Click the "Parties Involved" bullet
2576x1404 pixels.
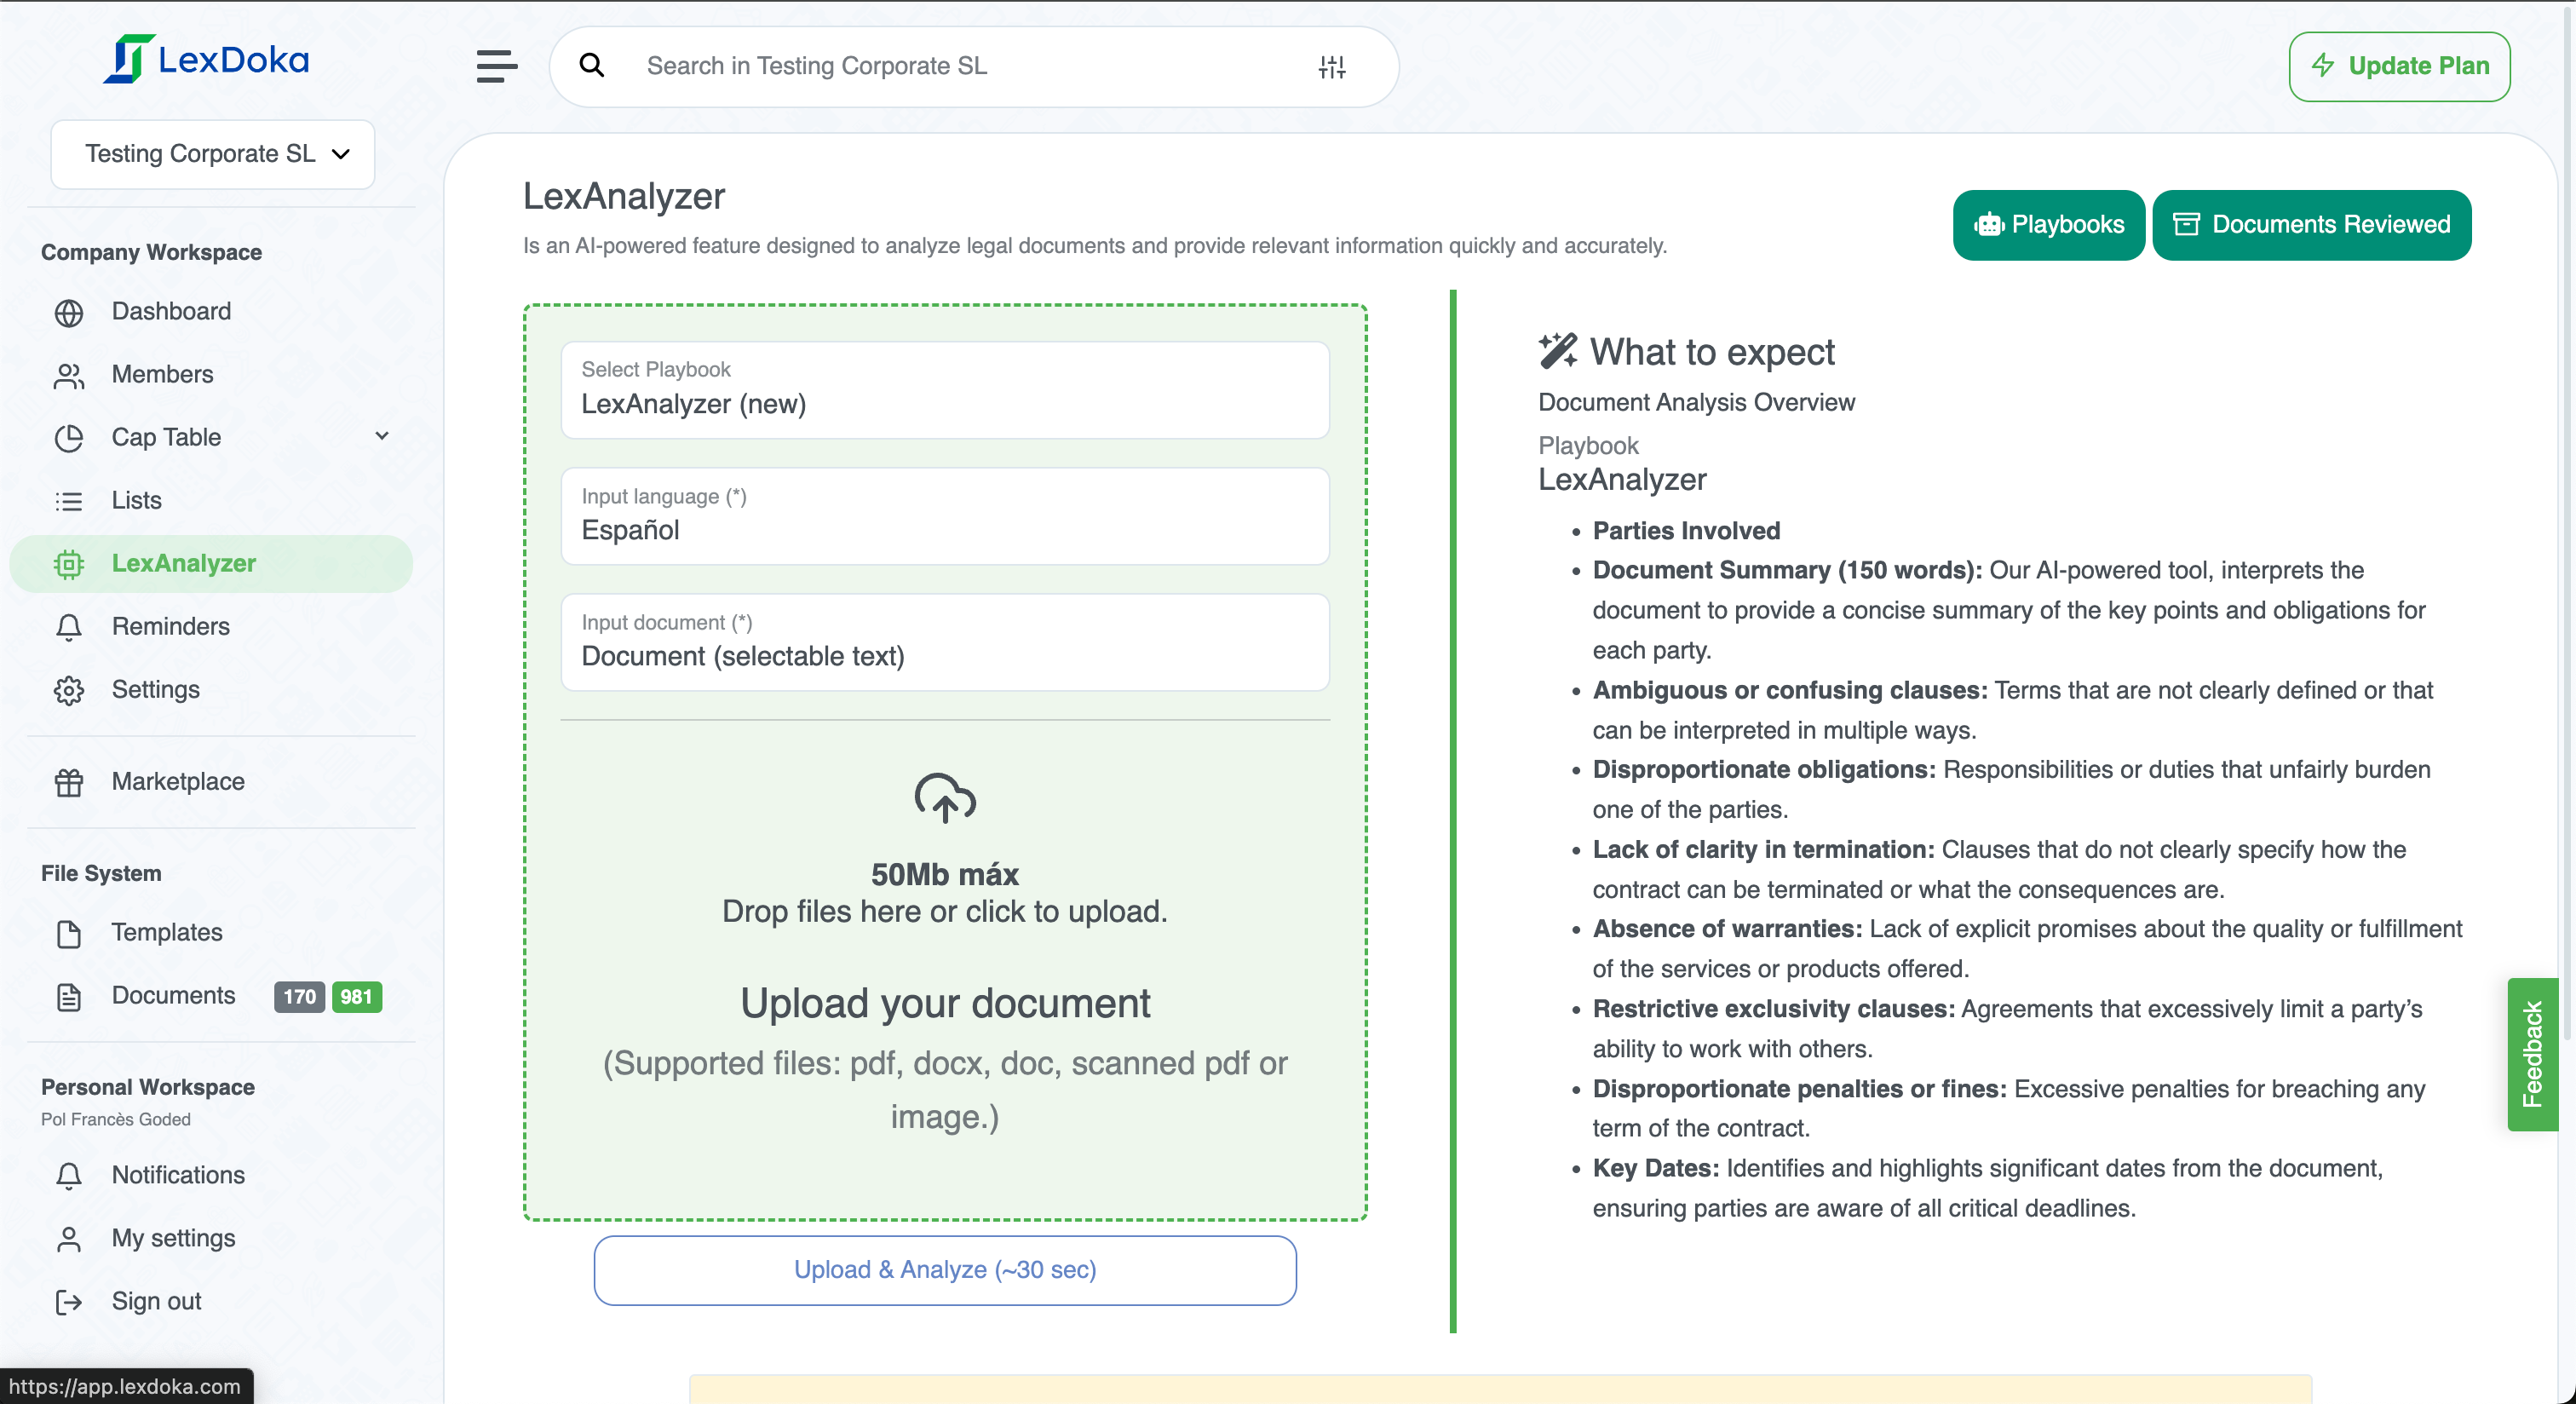(1686, 531)
